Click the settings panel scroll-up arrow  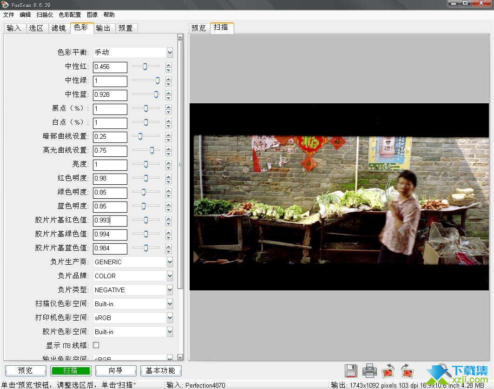180,37
